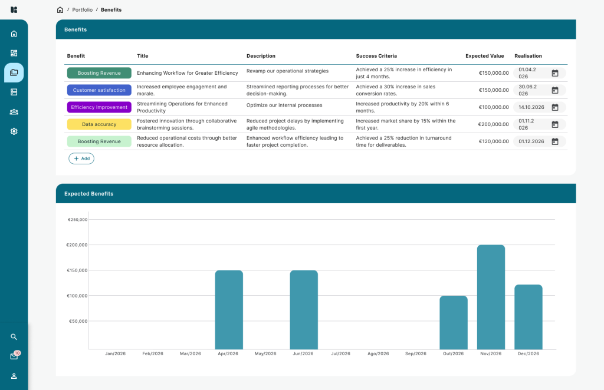Open the people group icon in sidebar

point(14,111)
